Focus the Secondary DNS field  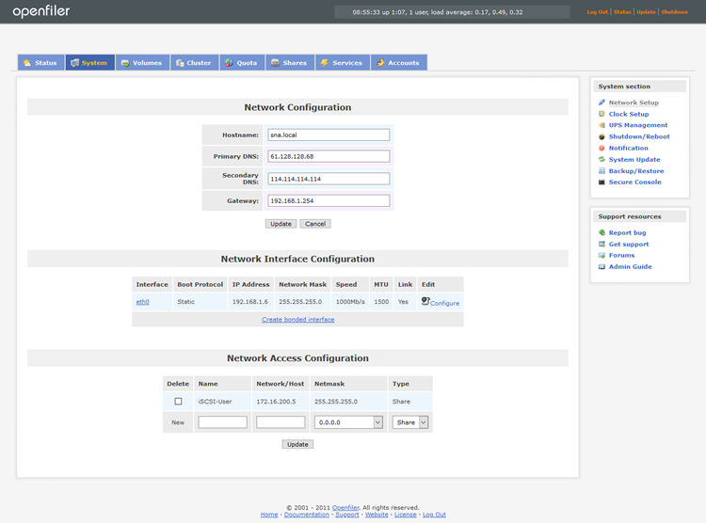pyautogui.click(x=329, y=179)
